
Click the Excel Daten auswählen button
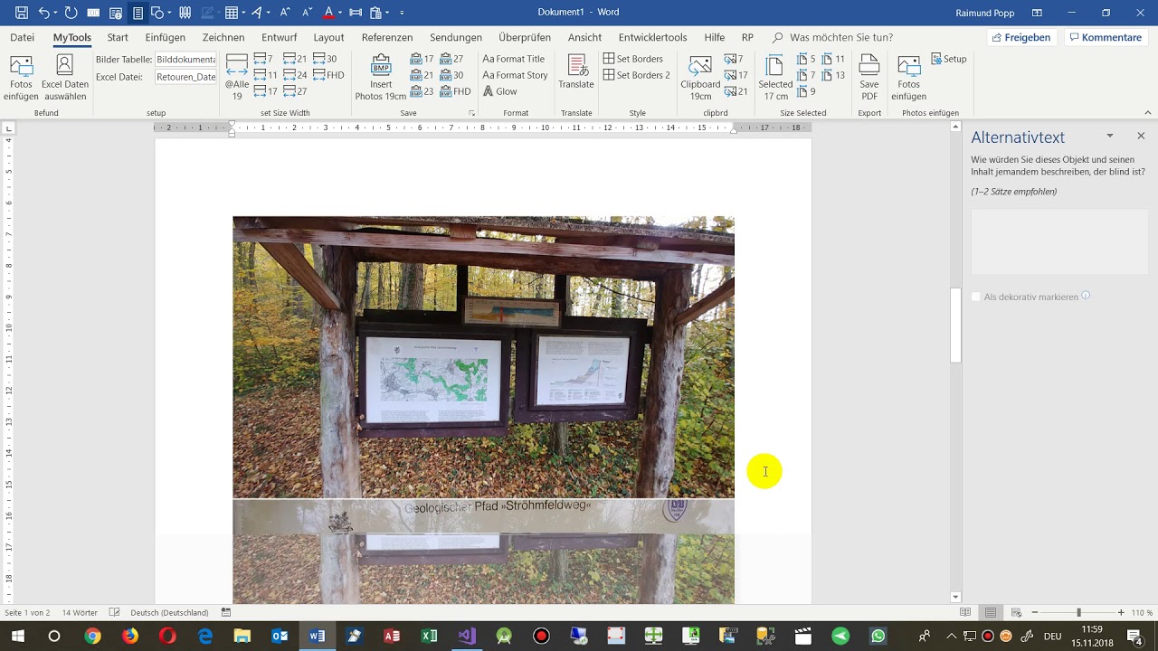coord(65,78)
